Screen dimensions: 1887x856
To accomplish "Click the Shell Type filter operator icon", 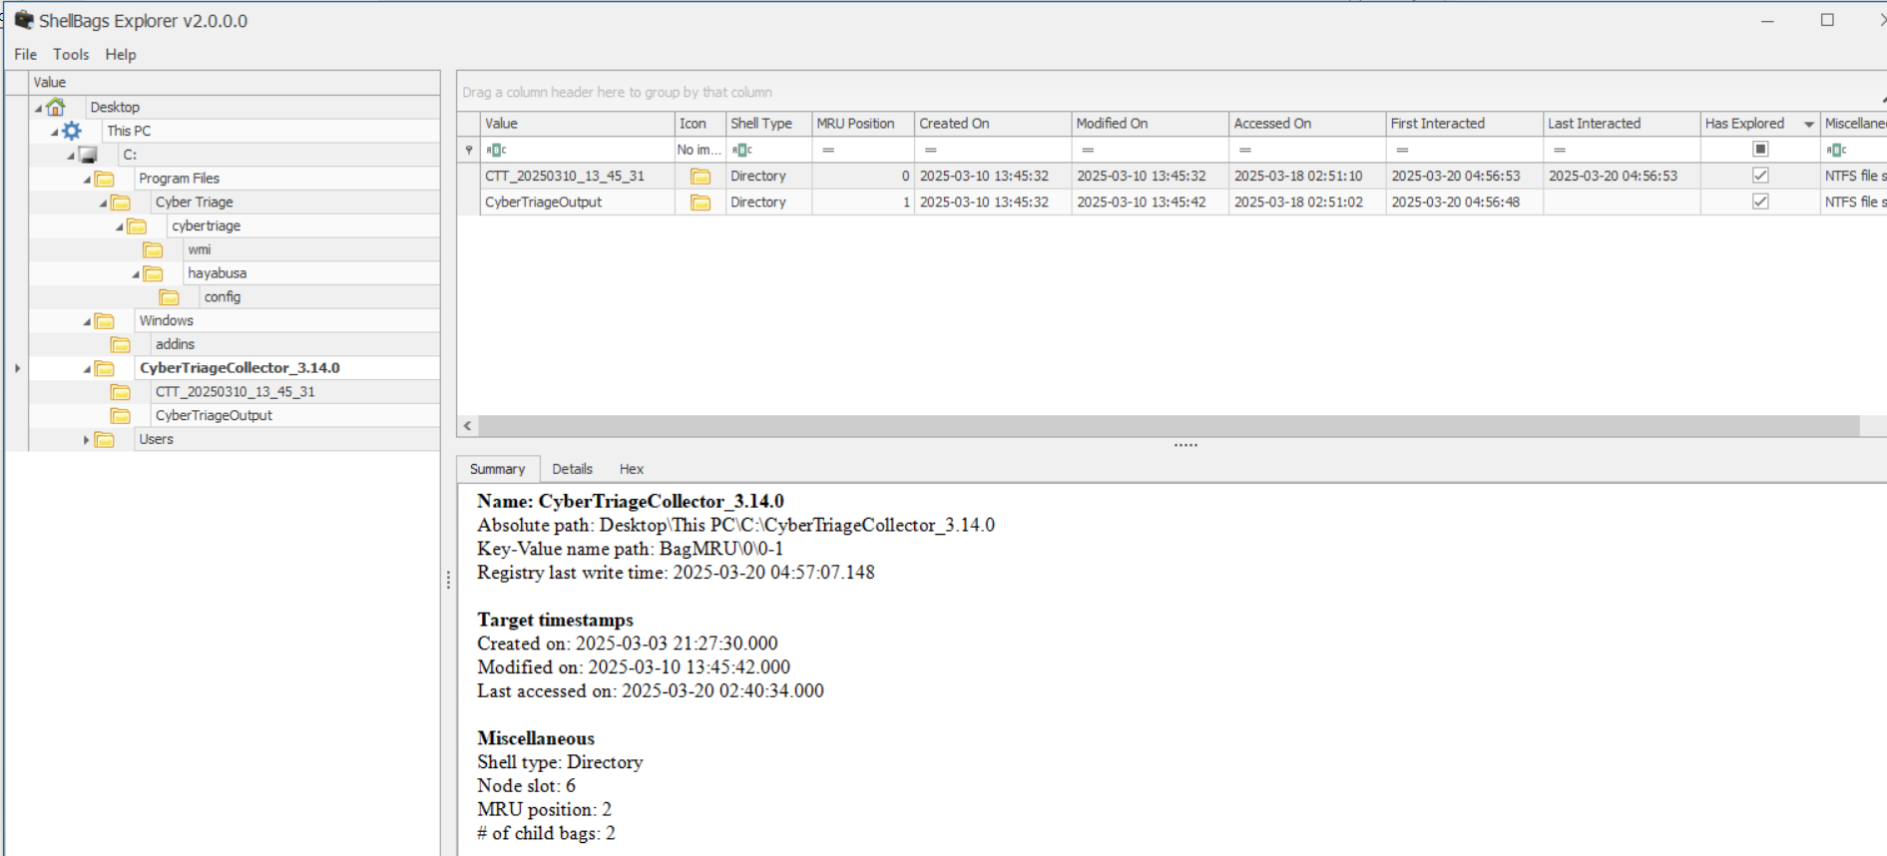I will [741, 150].
